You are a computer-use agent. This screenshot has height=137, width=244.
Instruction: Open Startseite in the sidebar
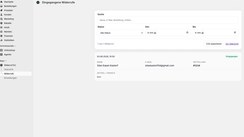click(9, 2)
